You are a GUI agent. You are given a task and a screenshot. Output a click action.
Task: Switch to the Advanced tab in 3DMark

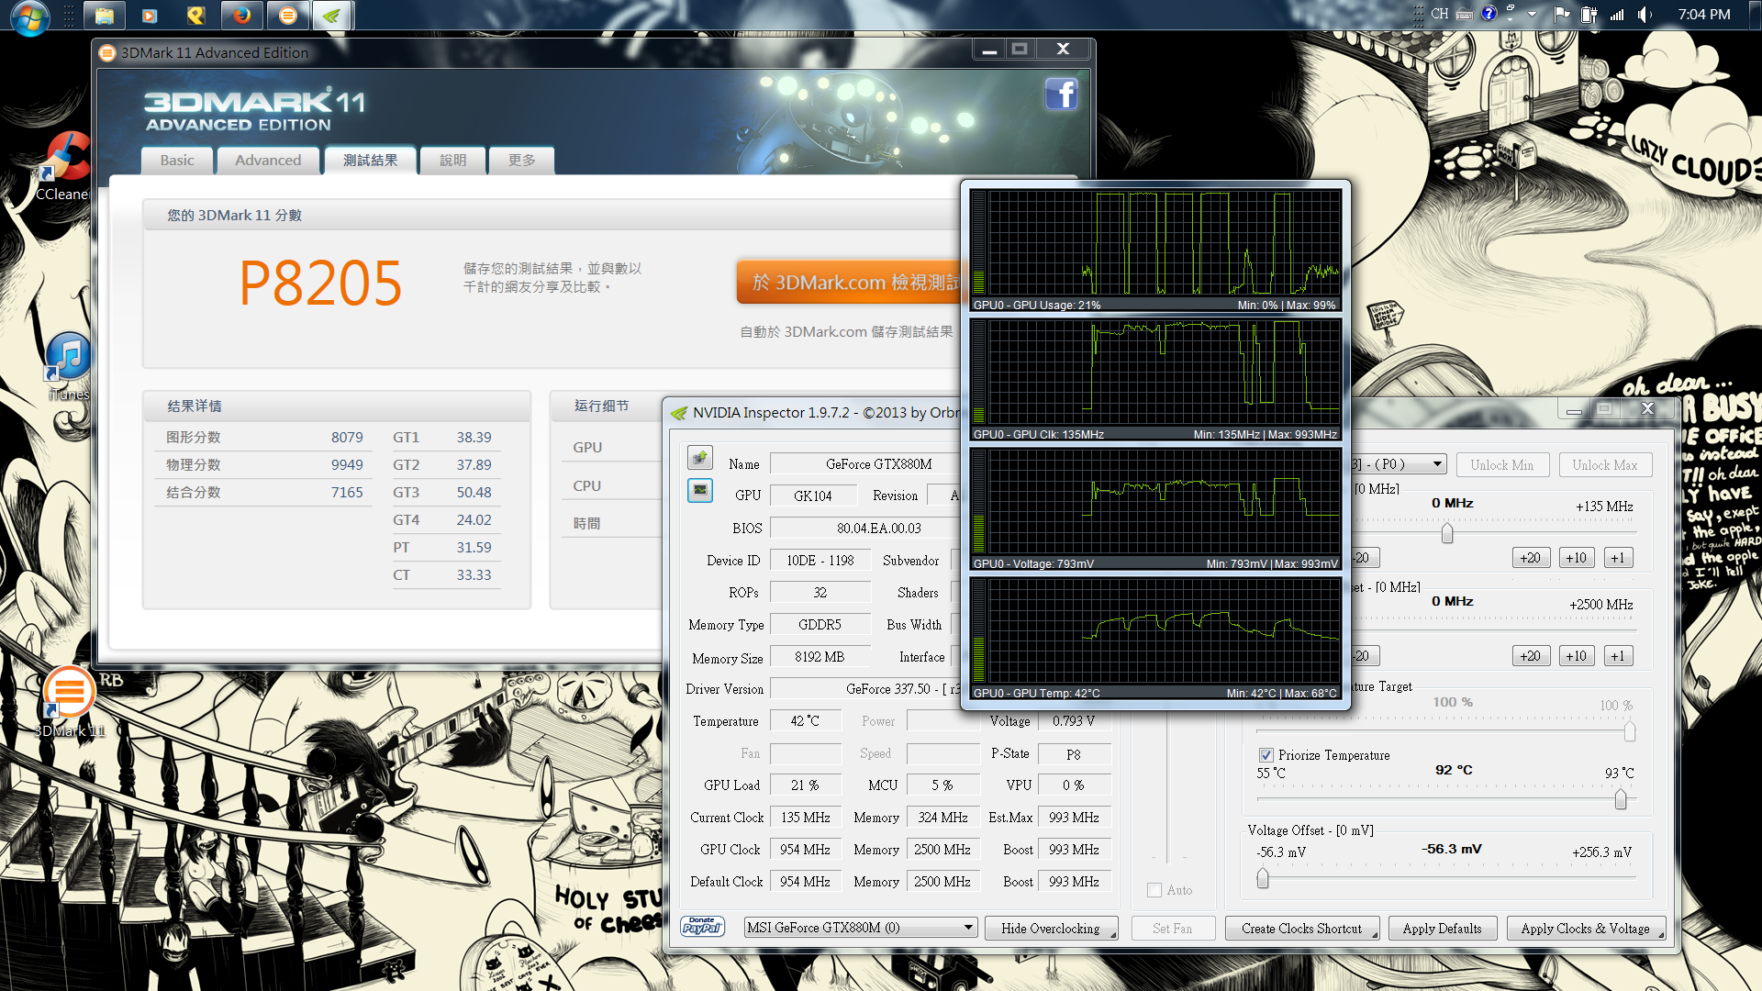[268, 161]
